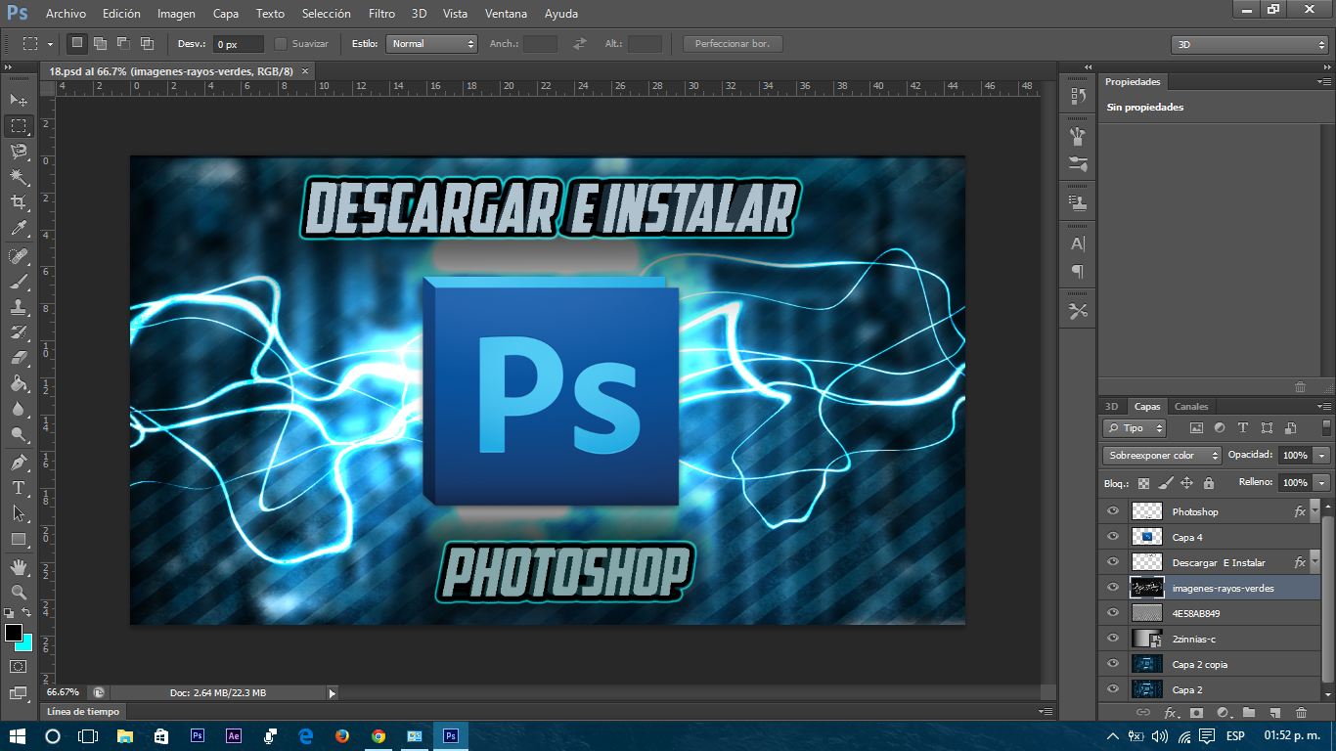
Task: Hide the Photoshop layer
Action: coord(1112,511)
